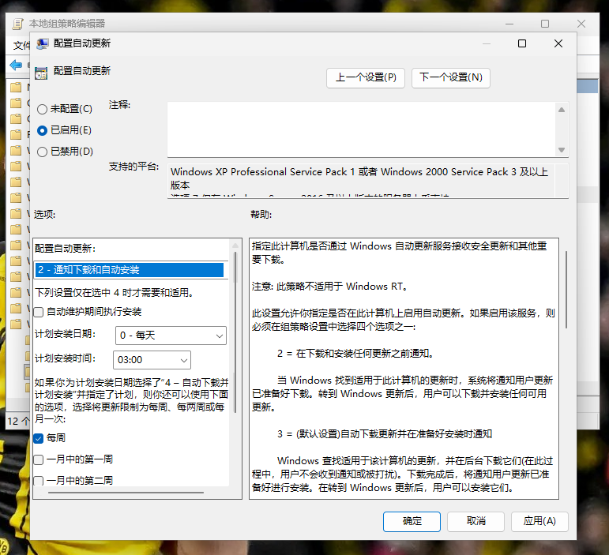The image size is (609, 555).
Task: Go to 上一个设置(P)
Action: (366, 77)
